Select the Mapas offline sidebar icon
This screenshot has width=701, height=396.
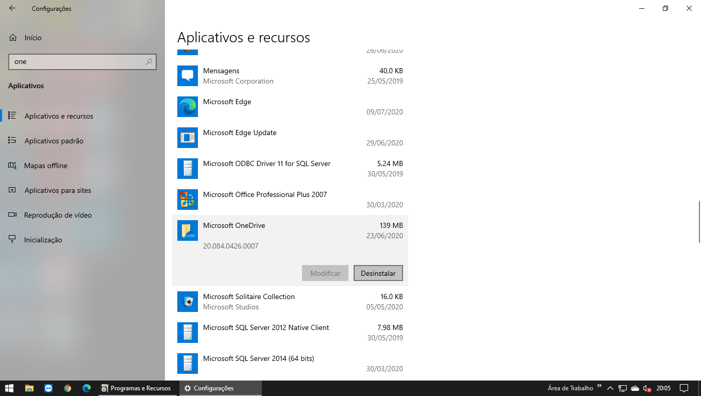[12, 165]
